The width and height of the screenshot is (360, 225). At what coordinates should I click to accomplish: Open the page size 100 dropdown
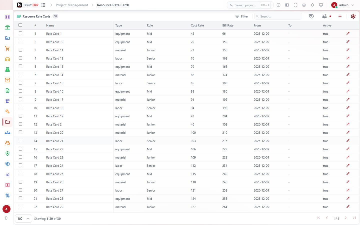[x=23, y=218]
